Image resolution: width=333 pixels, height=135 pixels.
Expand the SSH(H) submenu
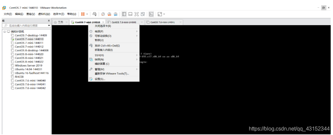114,55
